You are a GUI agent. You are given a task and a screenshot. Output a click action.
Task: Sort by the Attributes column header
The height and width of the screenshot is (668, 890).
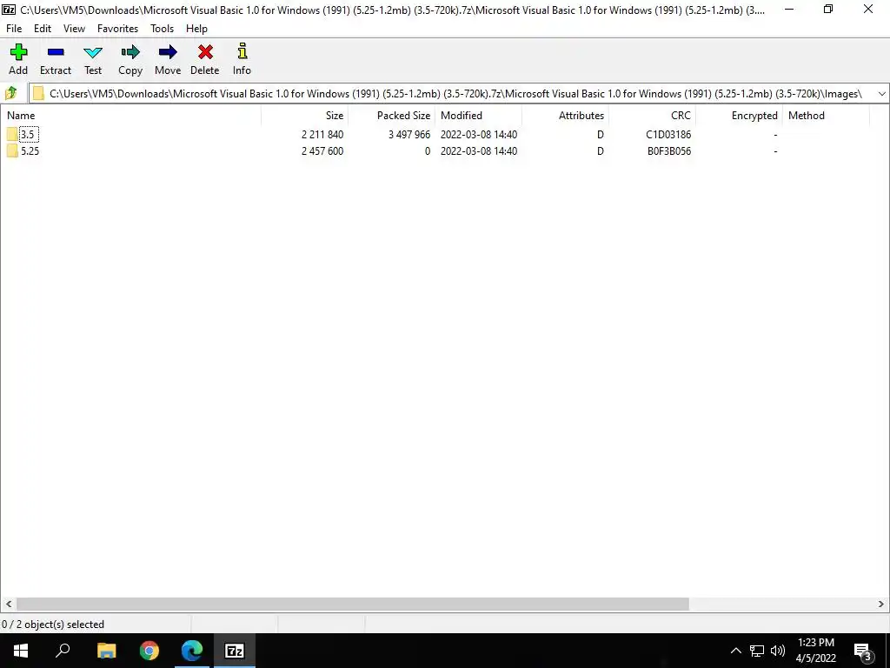pos(565,116)
